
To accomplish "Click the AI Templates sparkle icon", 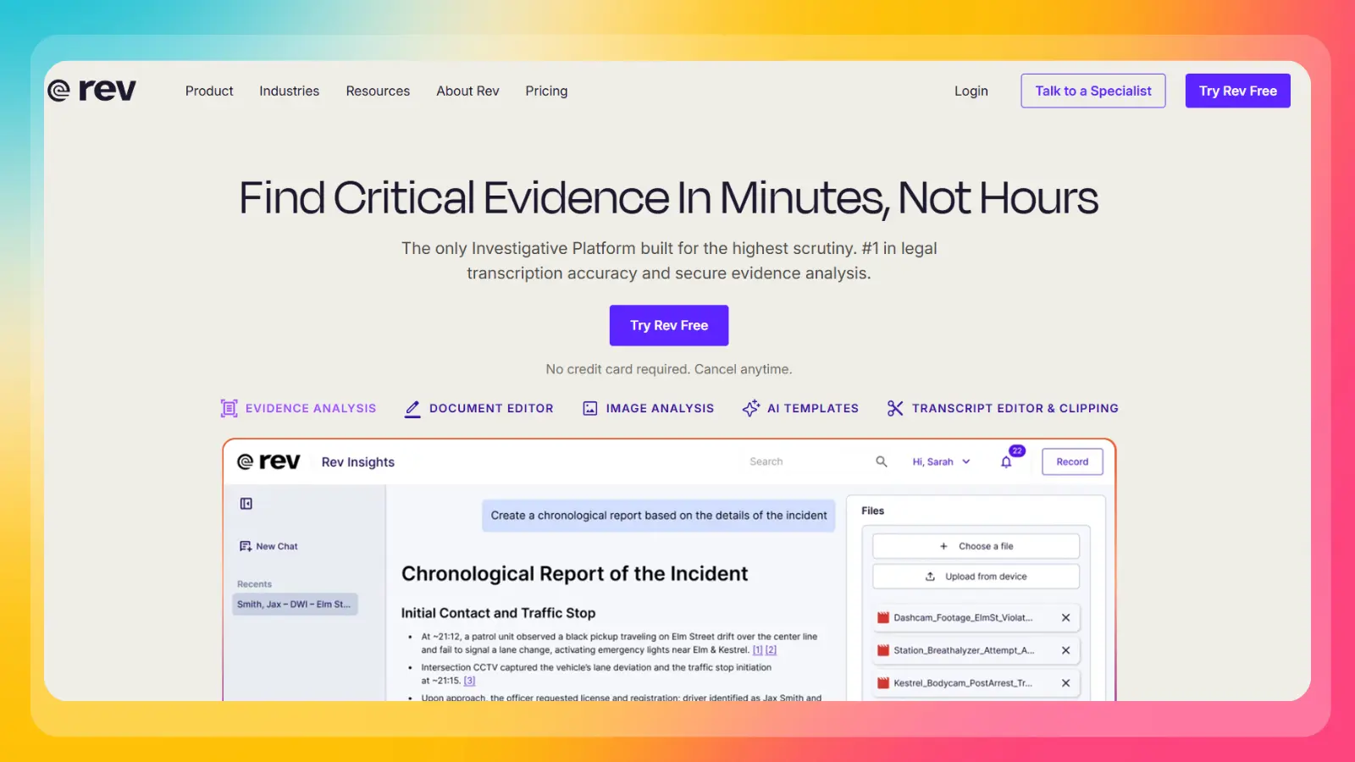I will (750, 408).
